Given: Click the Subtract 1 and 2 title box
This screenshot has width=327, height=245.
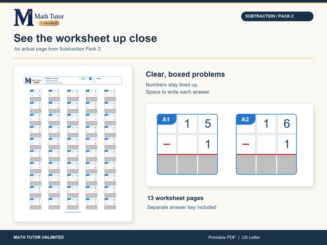Looking at the screenshot, I should [x=68, y=81].
